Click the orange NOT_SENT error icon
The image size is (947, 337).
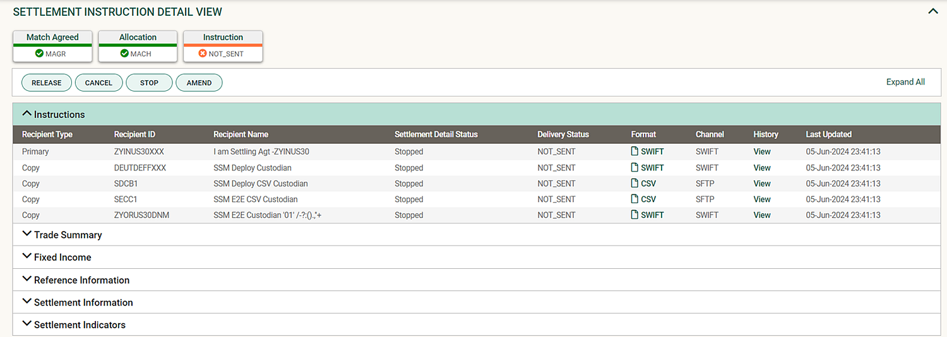tap(203, 54)
